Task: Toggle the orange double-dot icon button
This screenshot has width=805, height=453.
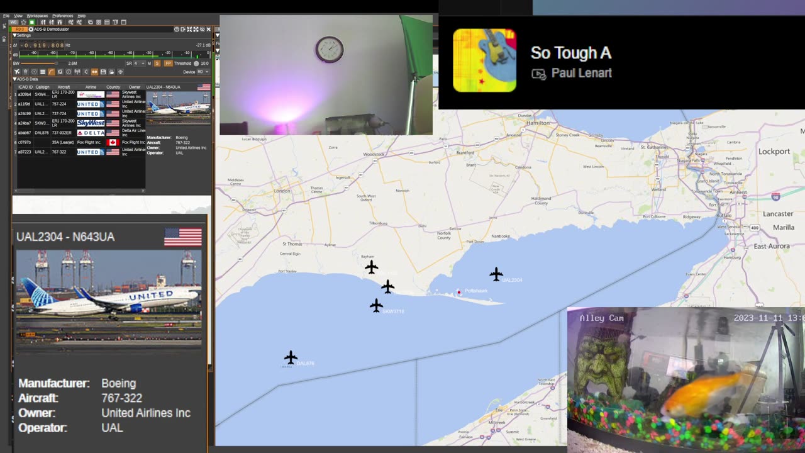Action: (x=94, y=72)
